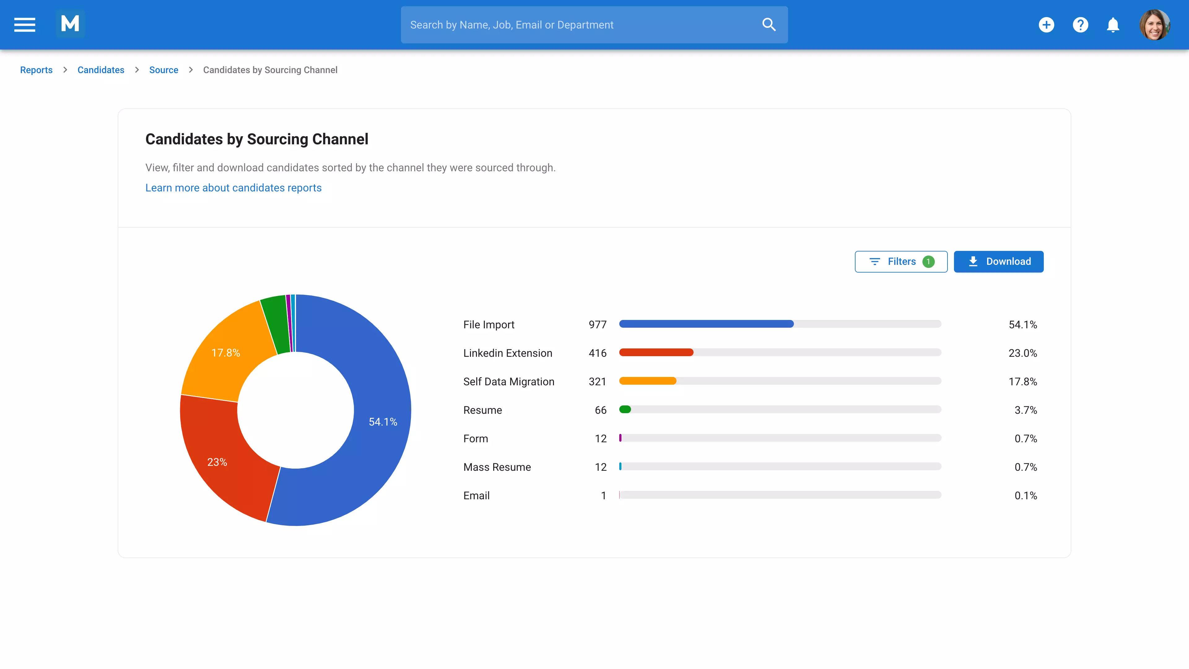
Task: Open the Source breadcrumb item
Action: (x=163, y=70)
